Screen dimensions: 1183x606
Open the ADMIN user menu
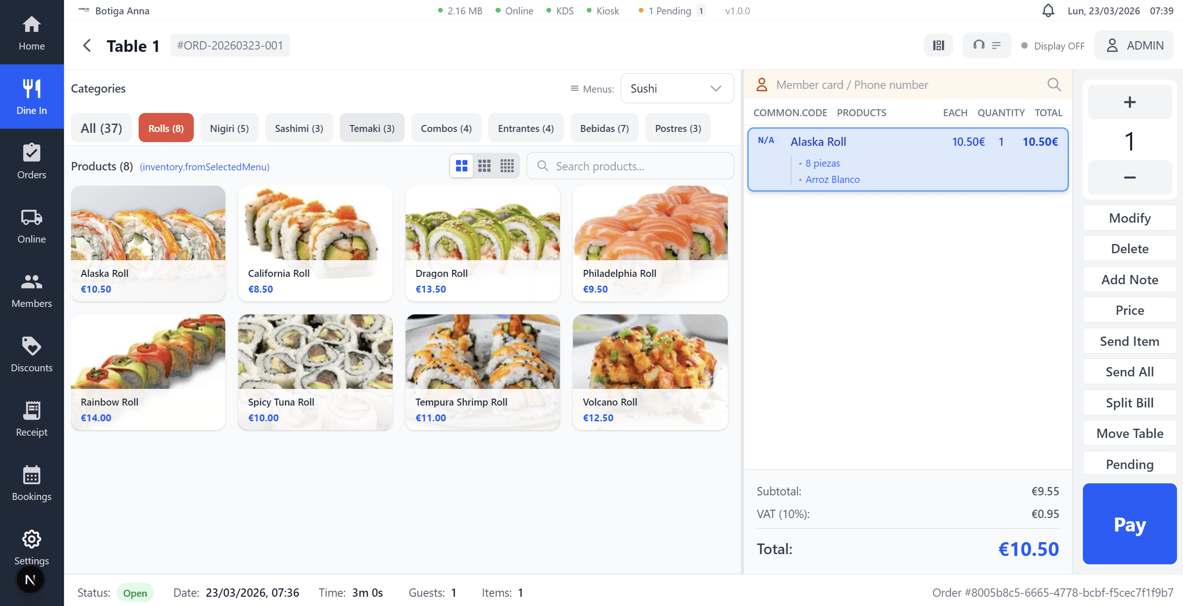[x=1134, y=45]
